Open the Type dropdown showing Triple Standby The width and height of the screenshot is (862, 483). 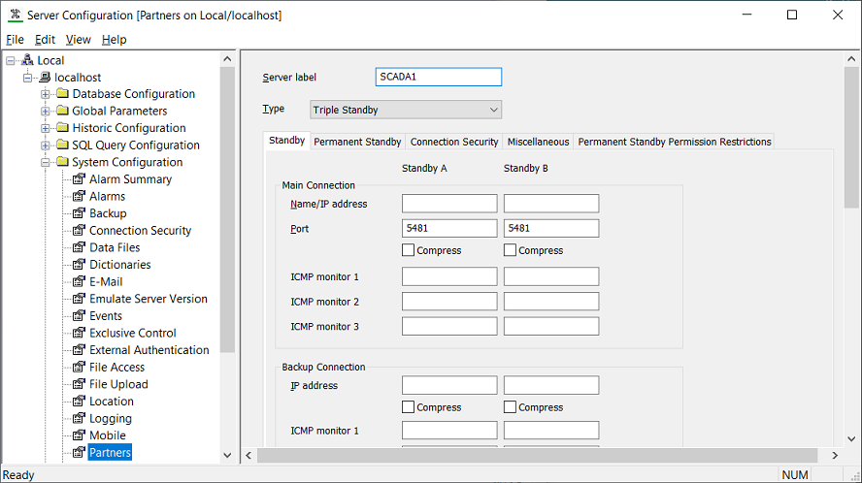coord(406,110)
